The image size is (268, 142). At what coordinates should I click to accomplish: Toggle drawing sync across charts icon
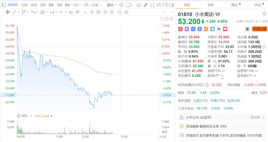(99, 12)
